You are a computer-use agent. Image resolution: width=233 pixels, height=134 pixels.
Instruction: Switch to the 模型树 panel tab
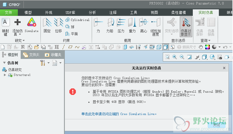pos(10,55)
